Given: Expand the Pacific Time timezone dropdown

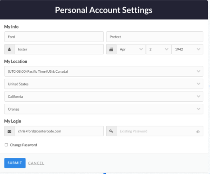Looking at the screenshot, I should pyautogui.click(x=104, y=71).
